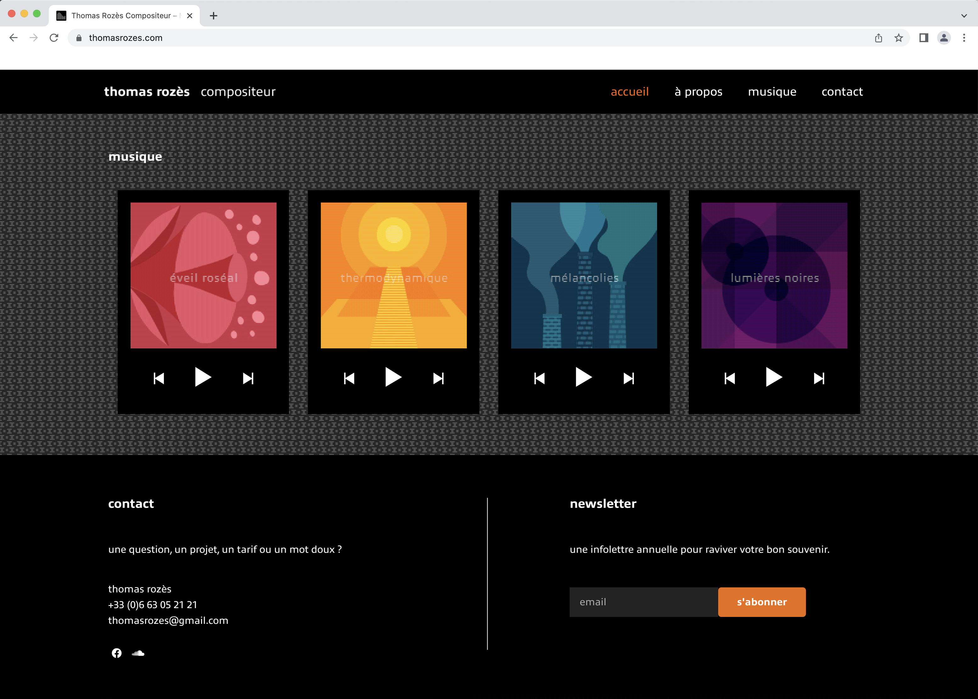Screen dimensions: 978x699
Task: Click the browser share icon
Action: tap(879, 38)
